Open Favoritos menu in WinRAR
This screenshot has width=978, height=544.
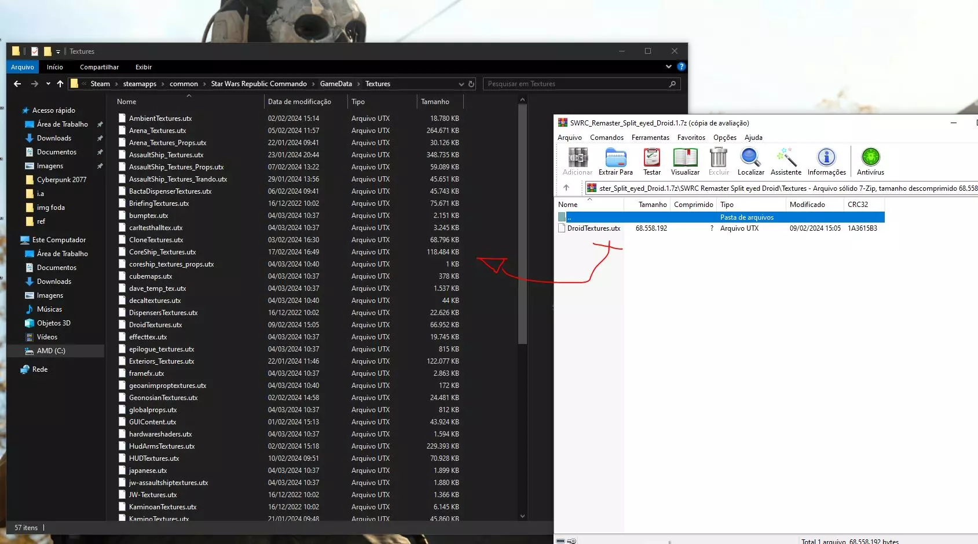click(691, 138)
